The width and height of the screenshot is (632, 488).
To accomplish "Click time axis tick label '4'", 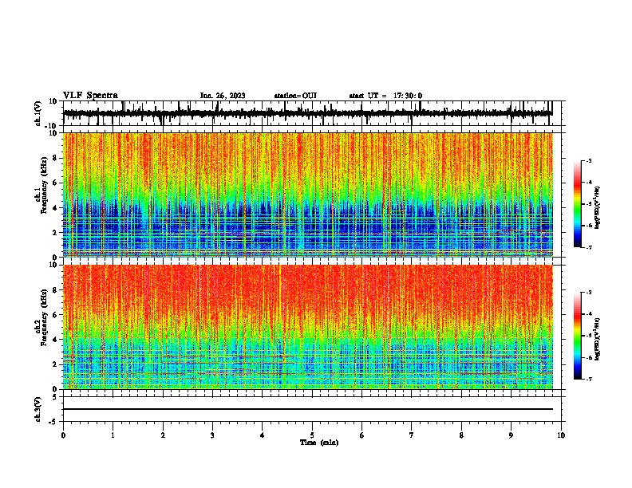I will click(x=263, y=435).
